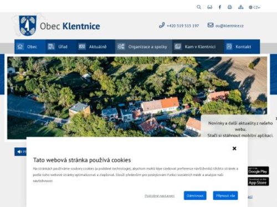Open the sitemap icon
This screenshot has width=277, height=207.
point(240,7)
